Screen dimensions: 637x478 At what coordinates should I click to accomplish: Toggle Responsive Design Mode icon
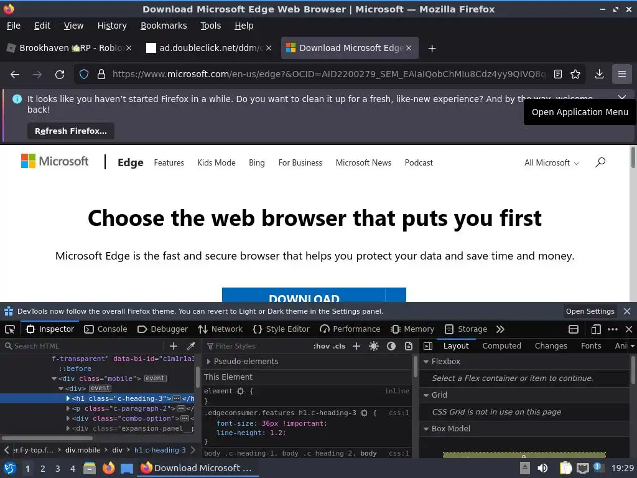(x=596, y=329)
